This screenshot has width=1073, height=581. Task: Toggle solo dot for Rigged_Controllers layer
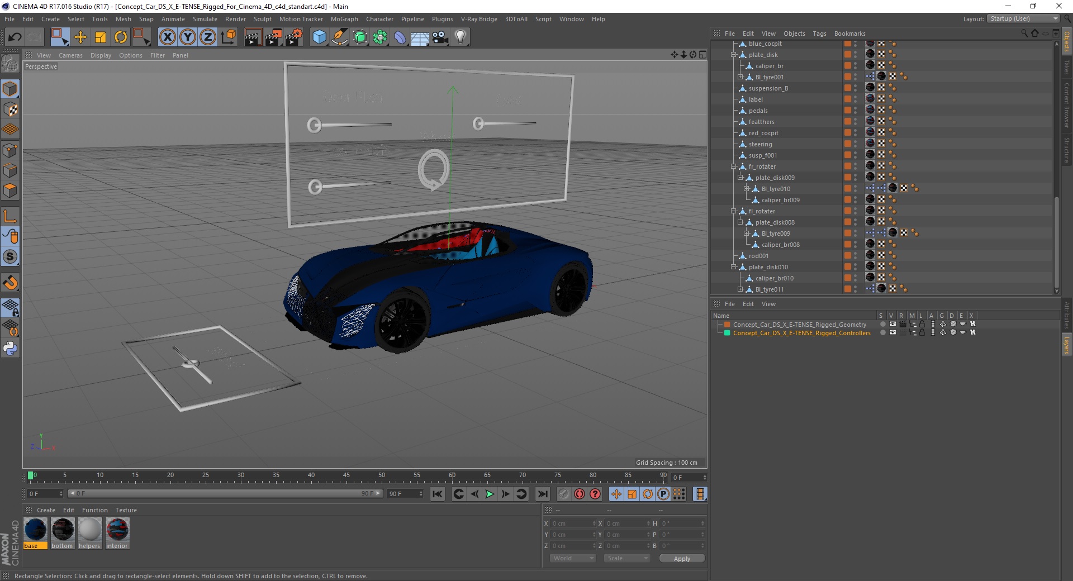882,333
